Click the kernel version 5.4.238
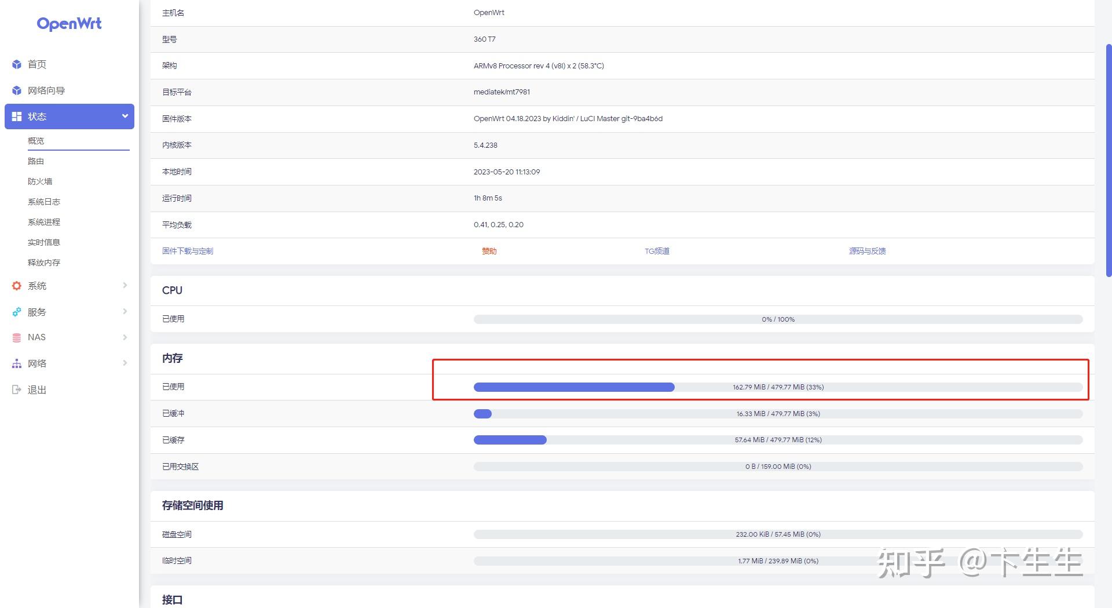 [x=485, y=145]
